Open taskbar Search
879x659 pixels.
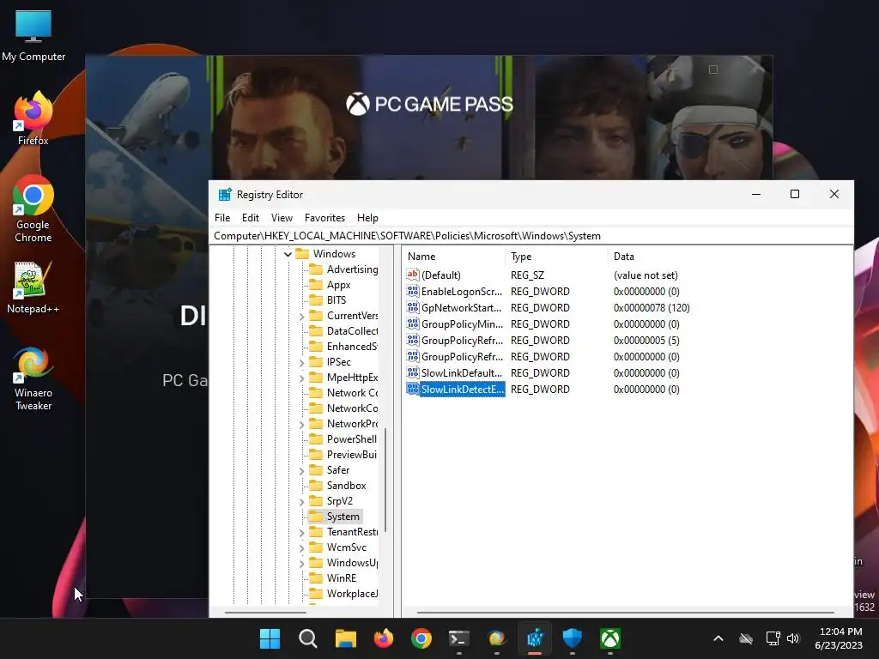pos(308,638)
